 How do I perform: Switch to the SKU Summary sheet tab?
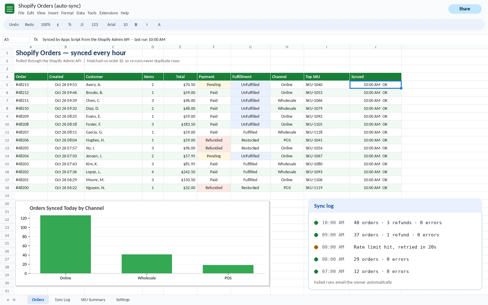[93, 300]
